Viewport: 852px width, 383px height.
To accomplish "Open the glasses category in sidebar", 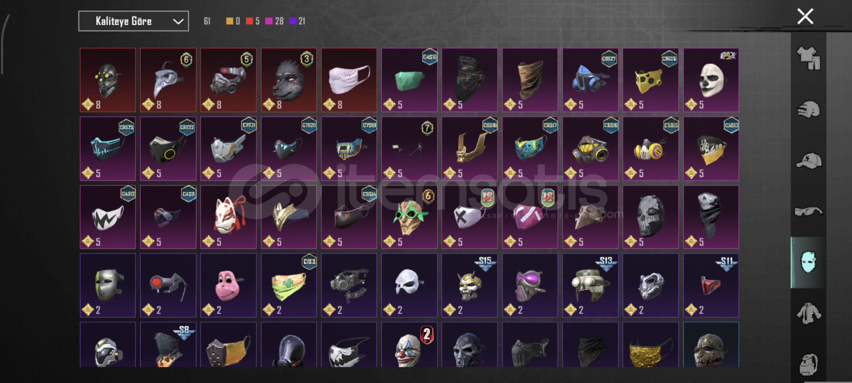I will (x=808, y=212).
